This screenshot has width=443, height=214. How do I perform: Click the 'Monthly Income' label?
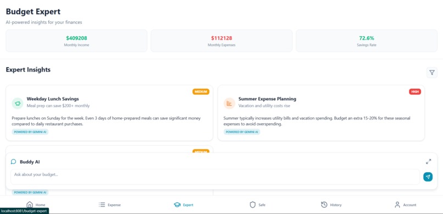click(x=76, y=45)
